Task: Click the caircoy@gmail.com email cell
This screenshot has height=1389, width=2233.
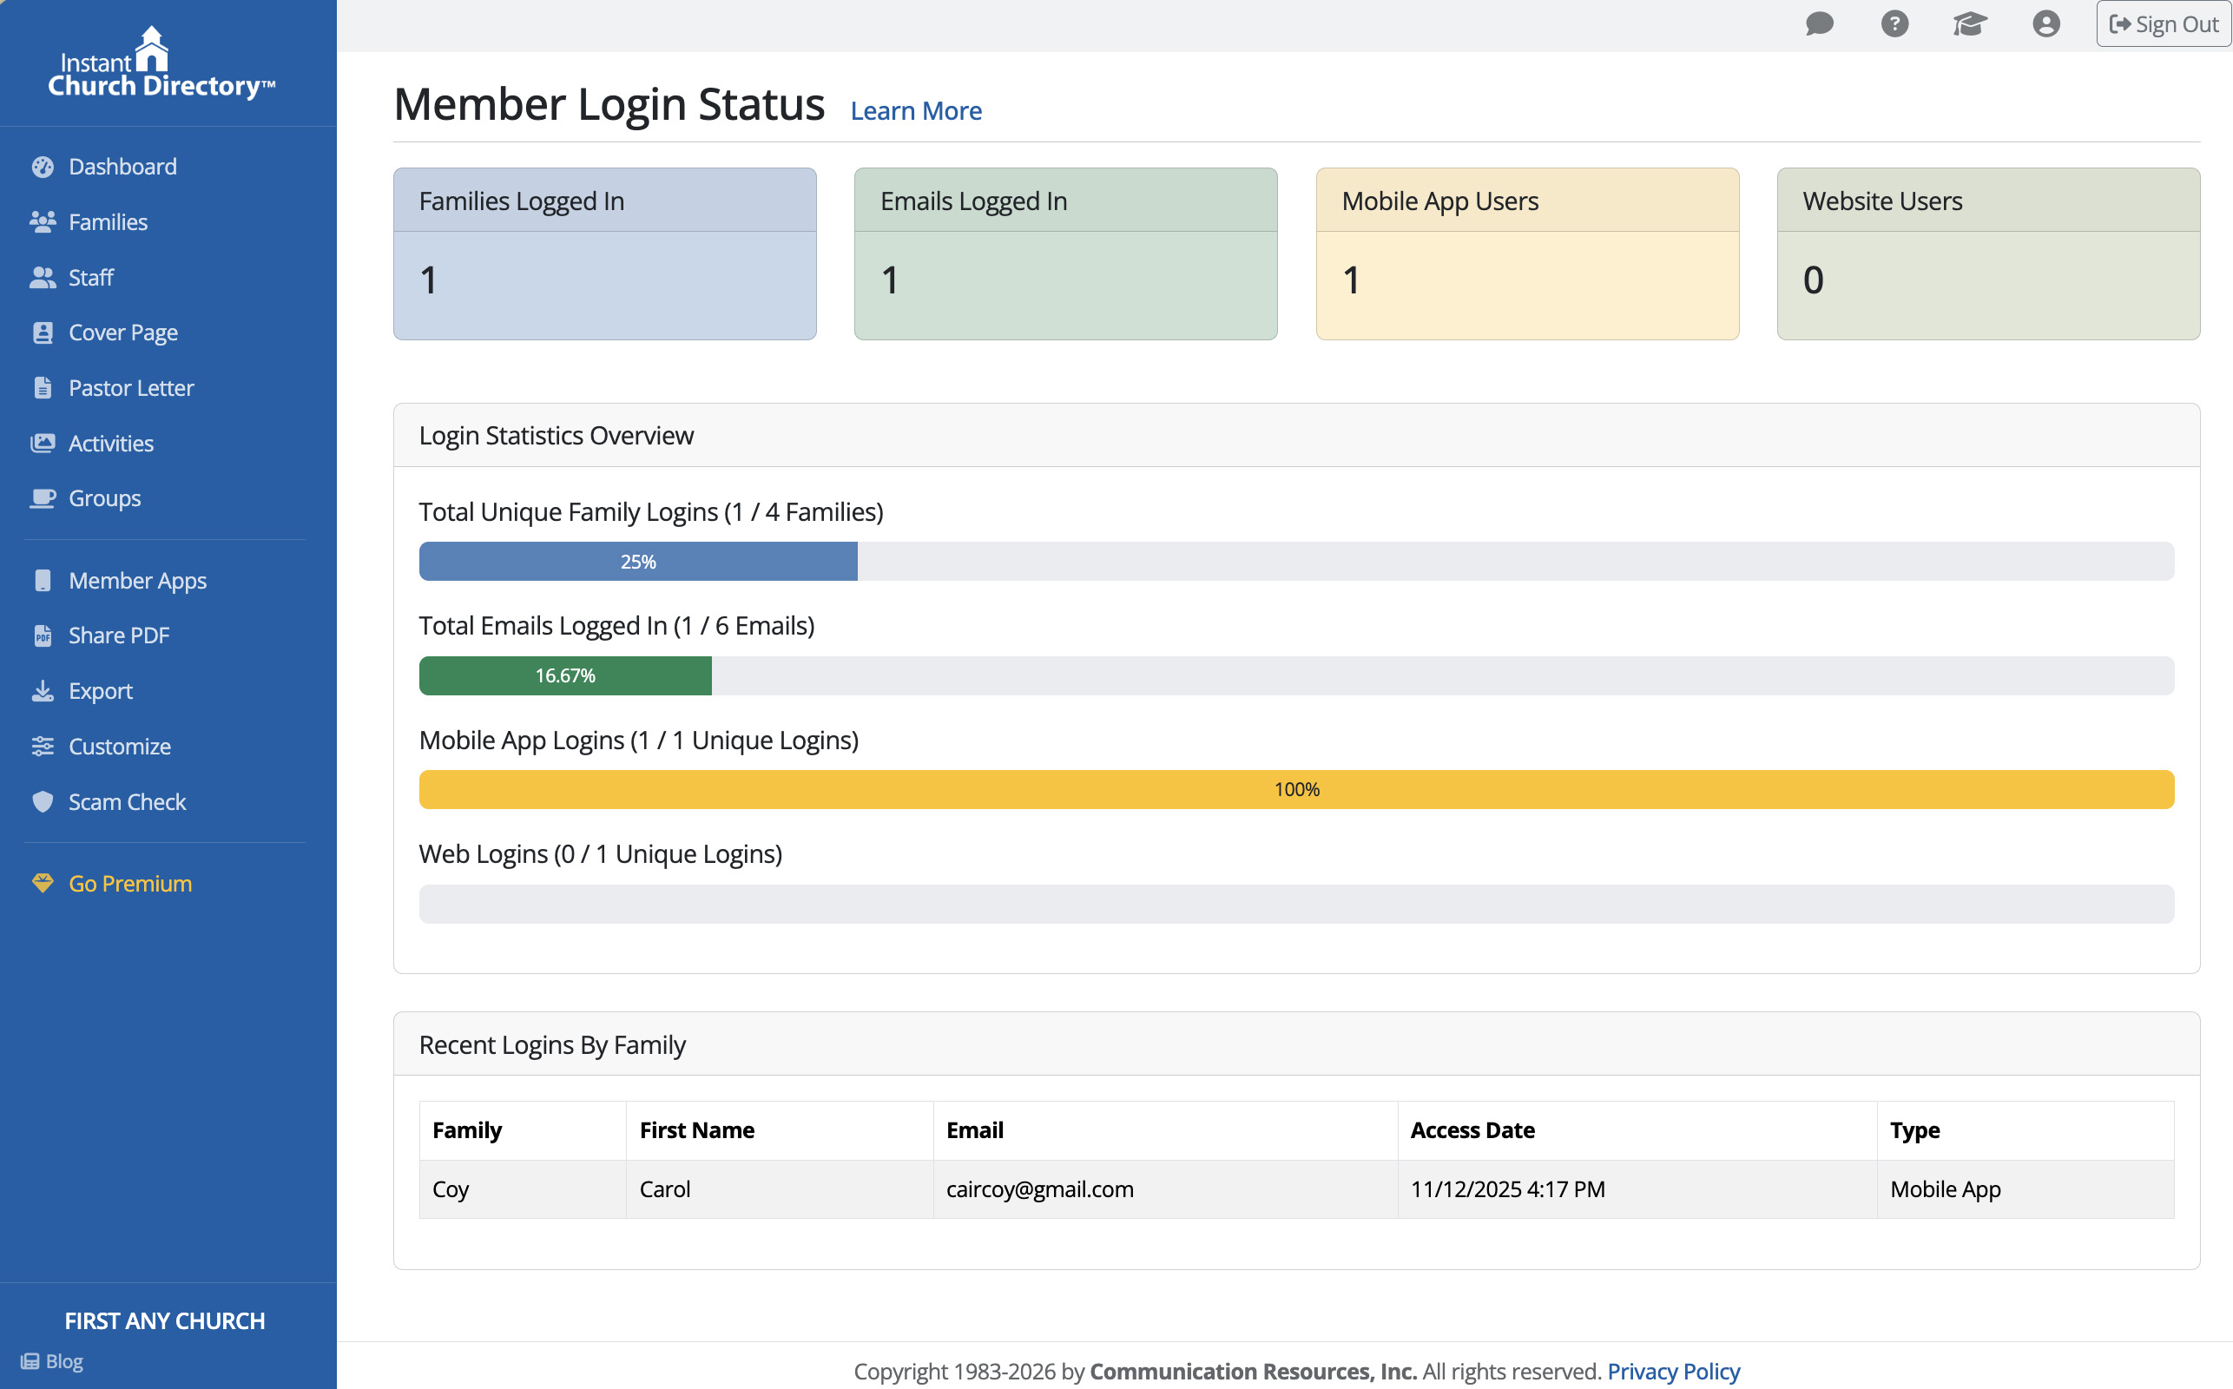Action: point(1039,1188)
